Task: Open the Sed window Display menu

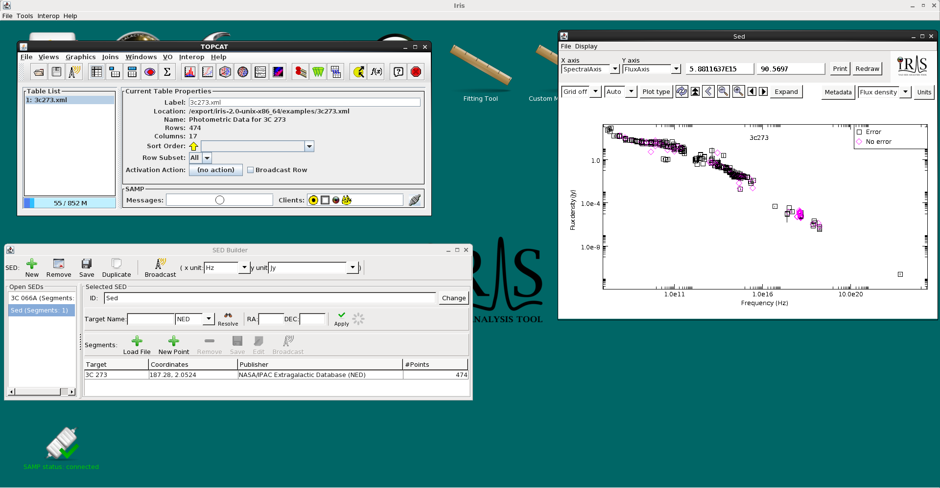Action: [586, 46]
